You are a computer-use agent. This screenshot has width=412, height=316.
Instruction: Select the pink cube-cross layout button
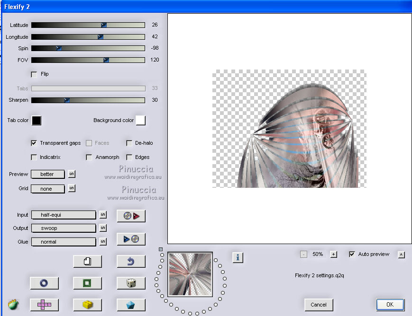pyautogui.click(x=44, y=305)
